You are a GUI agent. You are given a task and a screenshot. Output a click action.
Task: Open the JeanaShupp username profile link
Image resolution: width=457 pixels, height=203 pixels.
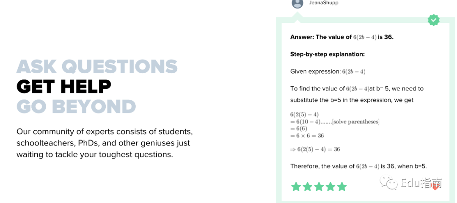pyautogui.click(x=324, y=3)
